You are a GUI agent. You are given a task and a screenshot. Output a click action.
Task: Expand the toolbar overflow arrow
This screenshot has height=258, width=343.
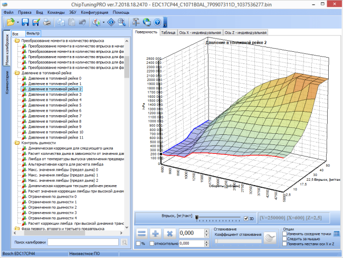[165, 22]
